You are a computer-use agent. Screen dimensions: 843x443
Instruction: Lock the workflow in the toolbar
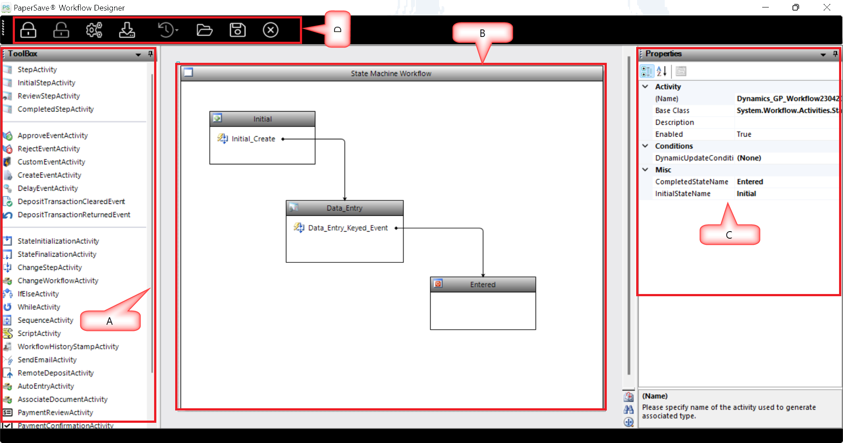[28, 30]
